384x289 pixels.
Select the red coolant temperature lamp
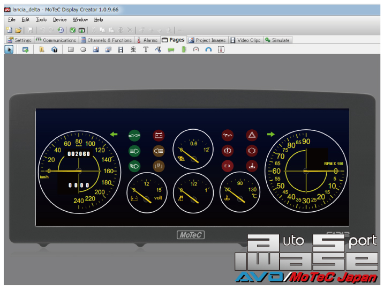252,166
